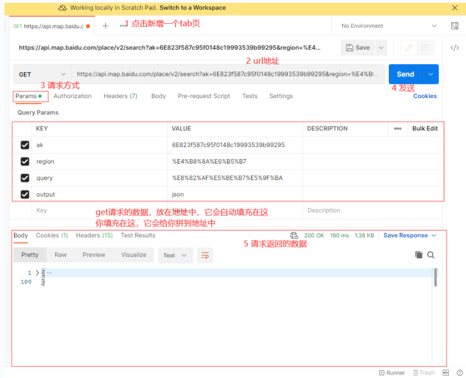
Task: Switch to the Preview view mode
Action: click(x=94, y=255)
